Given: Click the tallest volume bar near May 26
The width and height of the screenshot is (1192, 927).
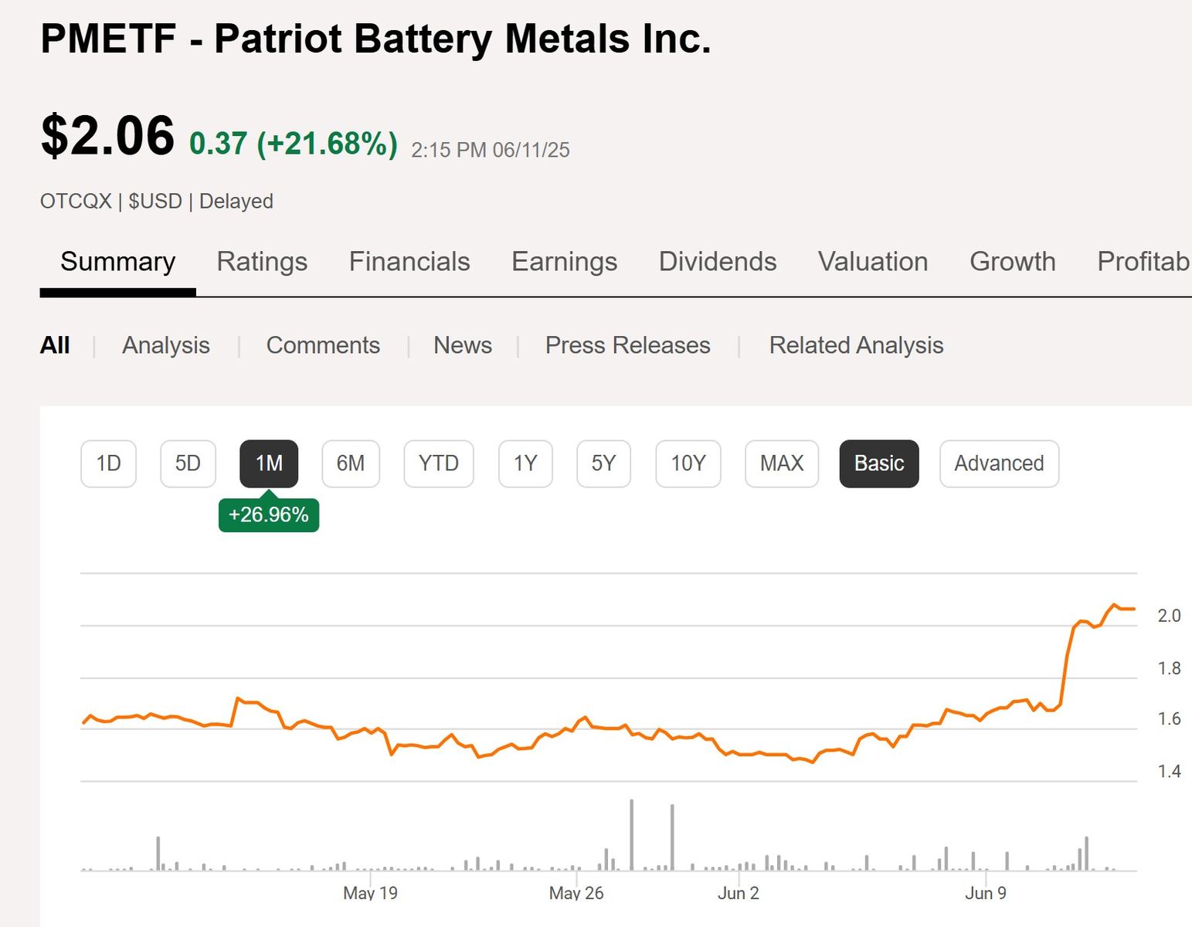Looking at the screenshot, I should pyautogui.click(x=632, y=834).
